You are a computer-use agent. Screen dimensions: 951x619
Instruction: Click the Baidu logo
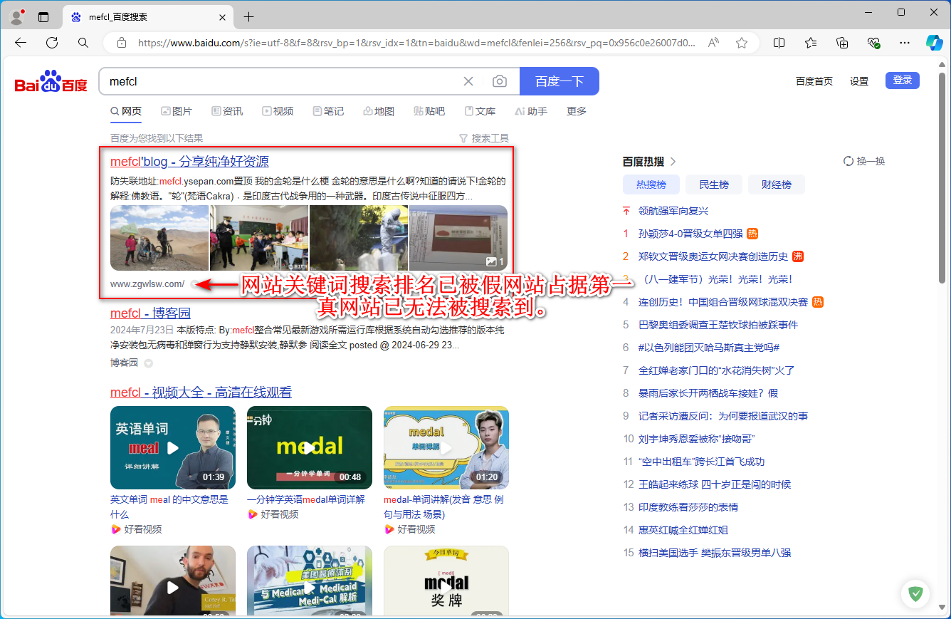[51, 81]
